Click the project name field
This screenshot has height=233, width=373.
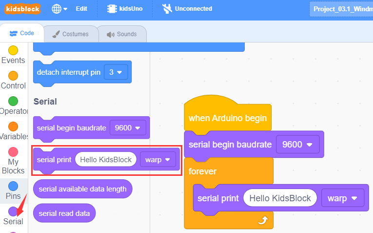click(341, 9)
